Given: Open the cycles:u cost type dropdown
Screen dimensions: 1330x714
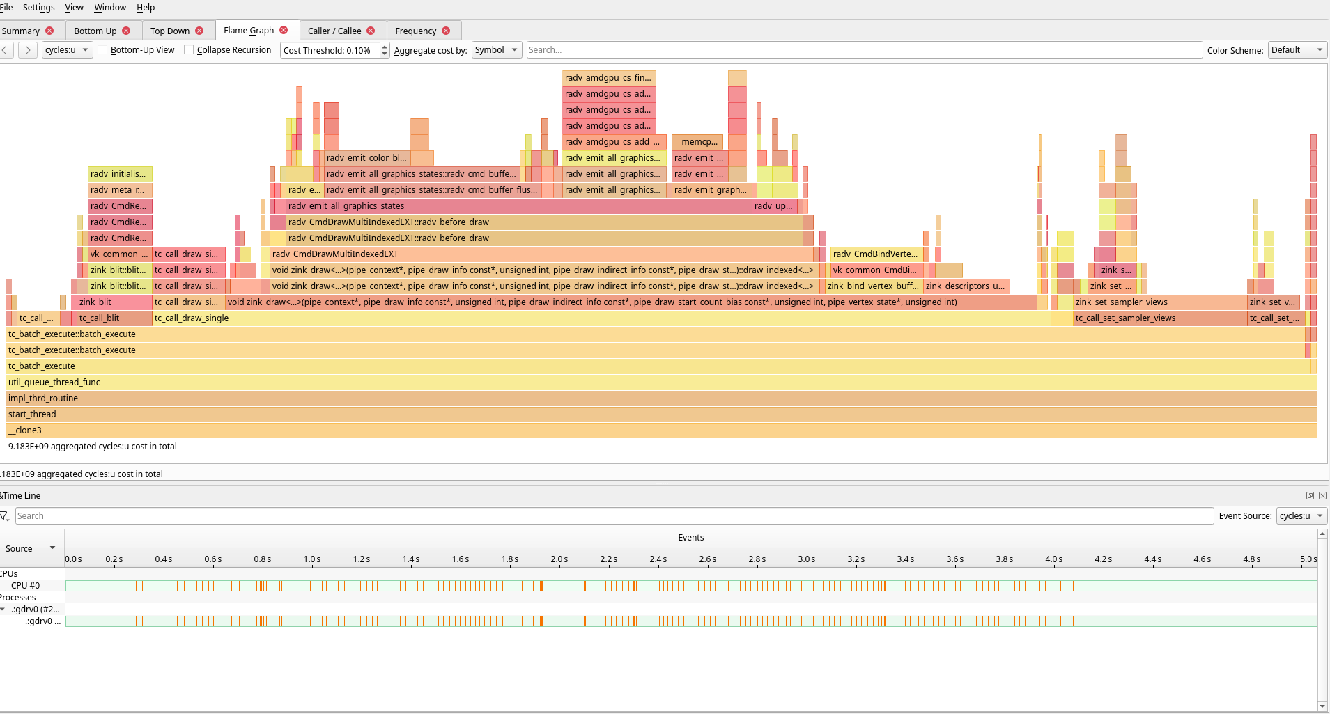Looking at the screenshot, I should pyautogui.click(x=67, y=50).
